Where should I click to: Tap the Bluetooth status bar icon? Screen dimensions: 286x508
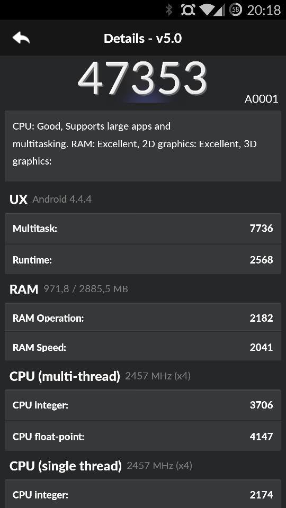(169, 10)
